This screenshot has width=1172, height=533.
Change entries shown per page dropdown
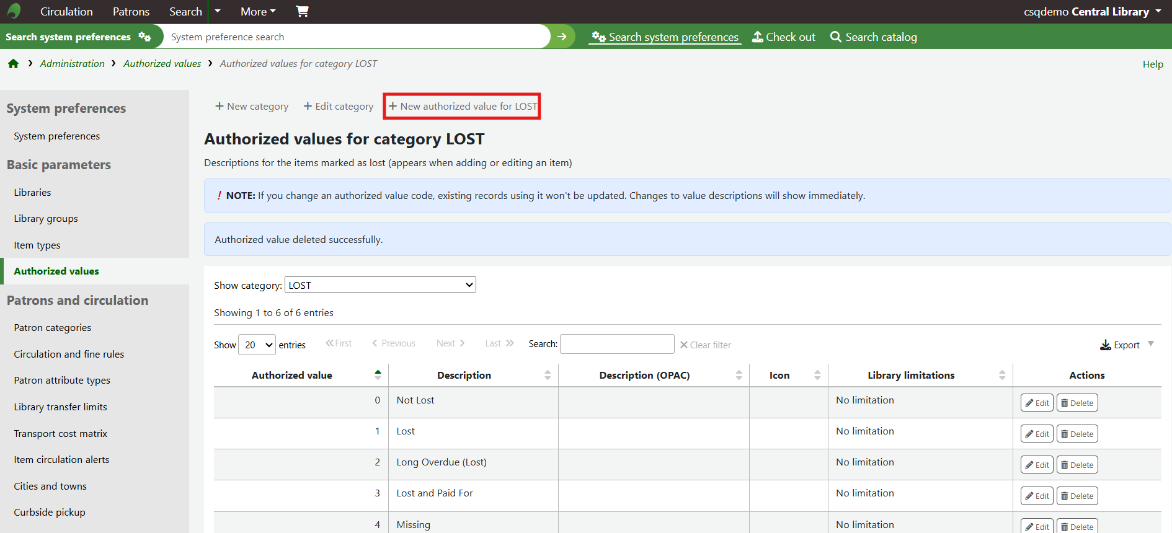(257, 345)
